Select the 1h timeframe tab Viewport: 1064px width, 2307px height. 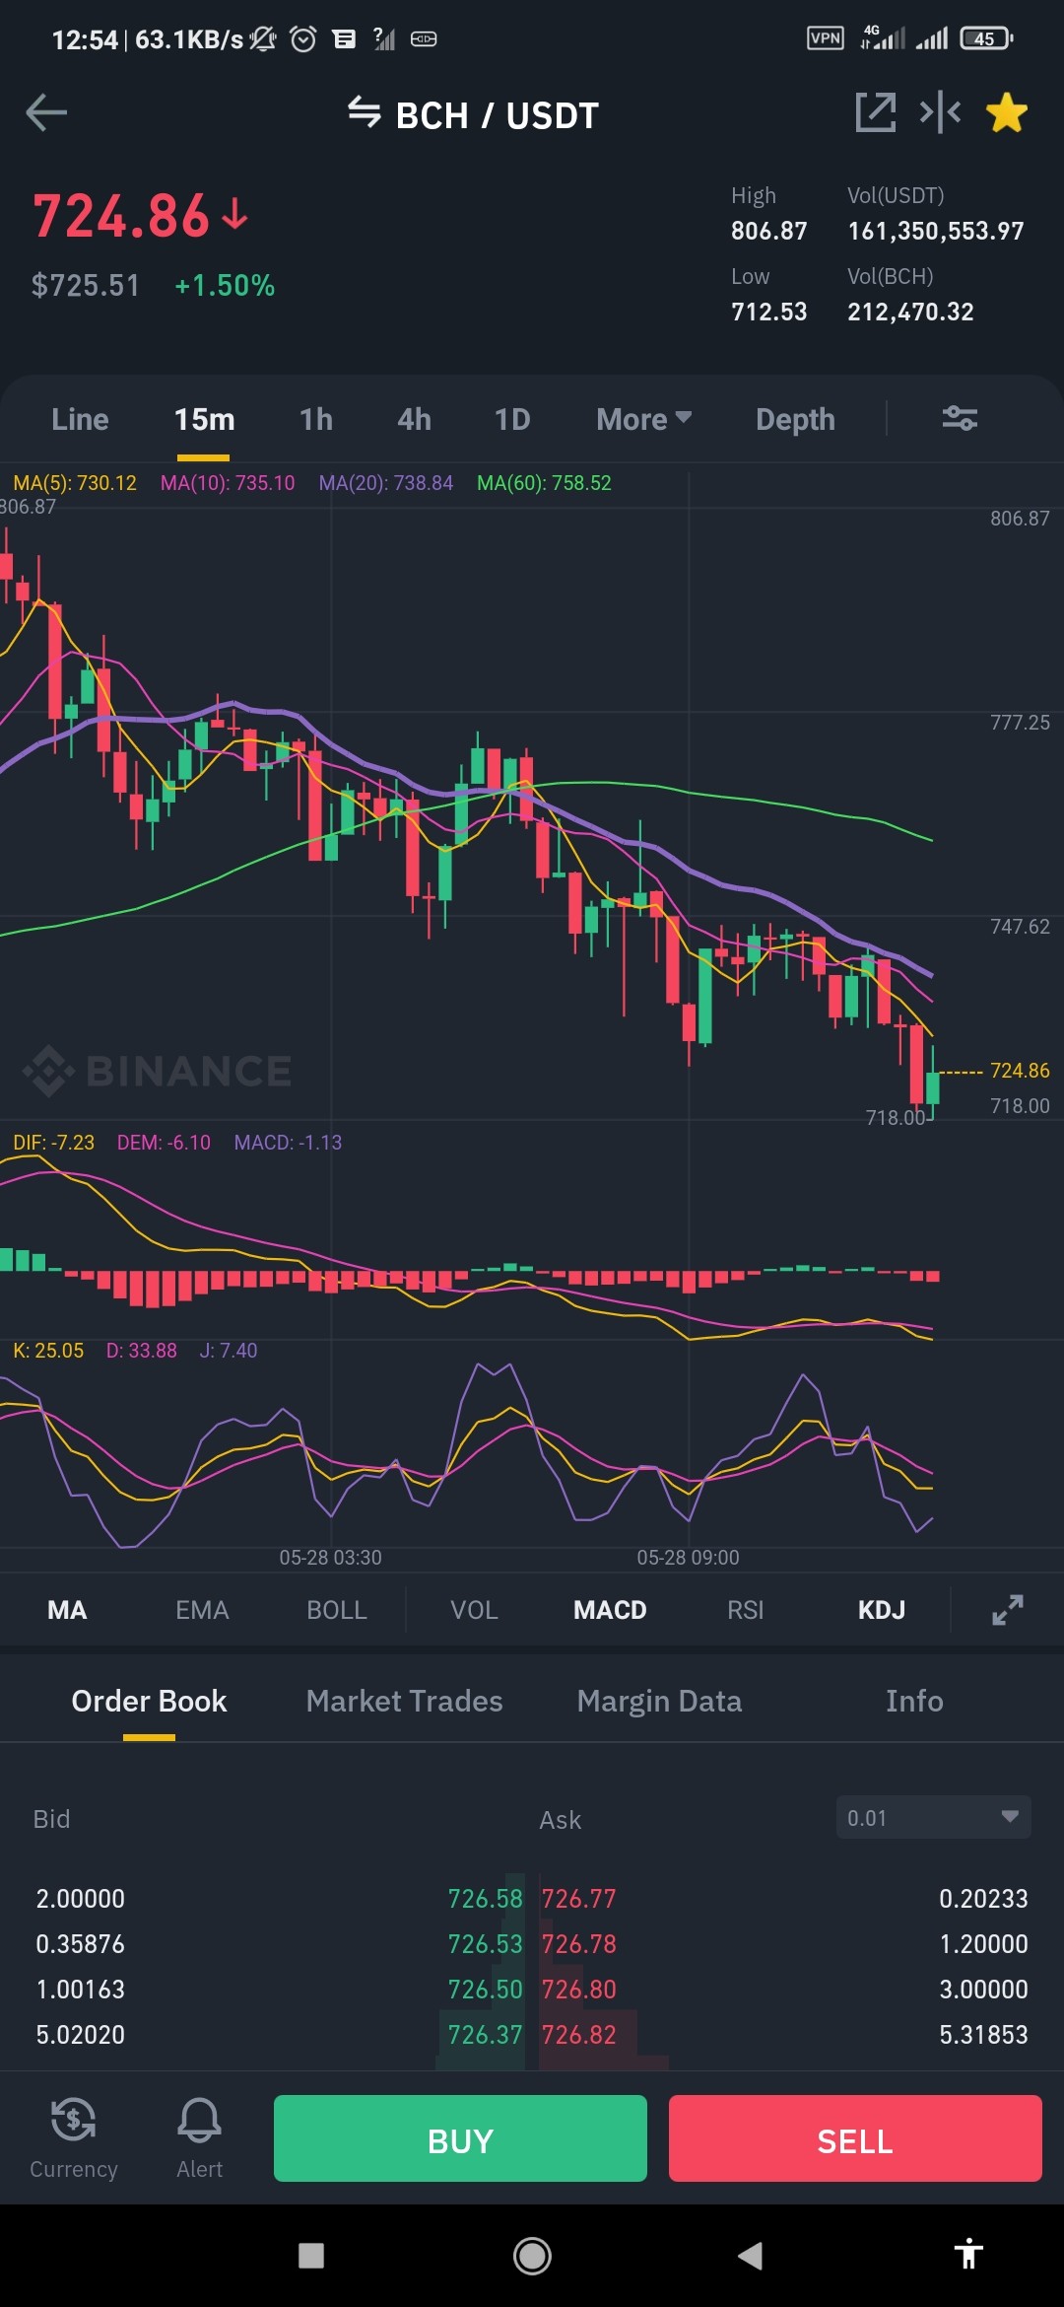pyautogui.click(x=316, y=419)
